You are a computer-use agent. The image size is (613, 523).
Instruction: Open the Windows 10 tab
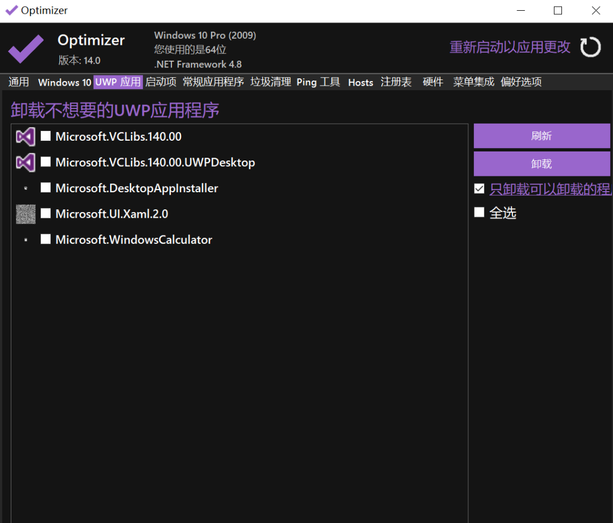pyautogui.click(x=65, y=82)
